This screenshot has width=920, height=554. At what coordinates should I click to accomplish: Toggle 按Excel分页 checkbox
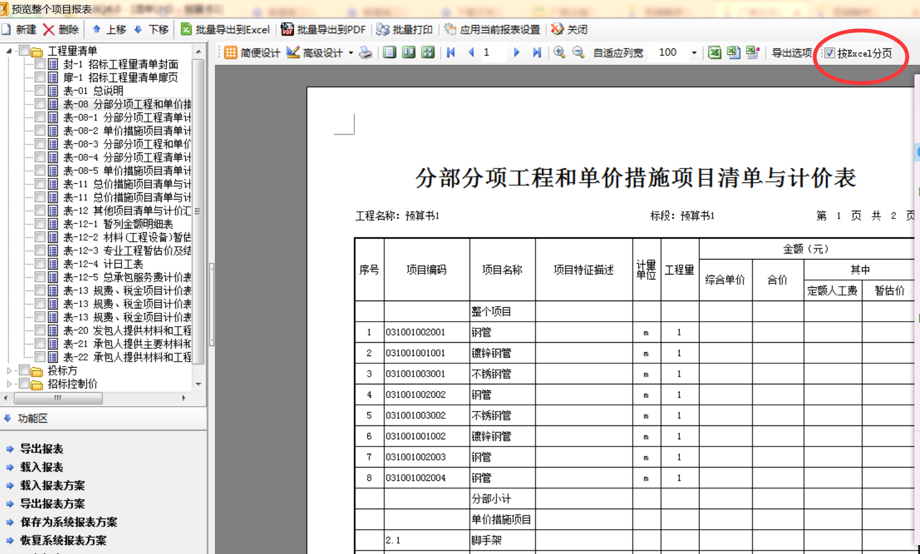(830, 53)
